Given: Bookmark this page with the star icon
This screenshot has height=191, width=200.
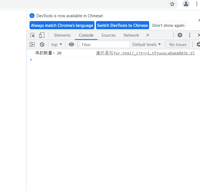Looking at the screenshot, I should (172, 4).
